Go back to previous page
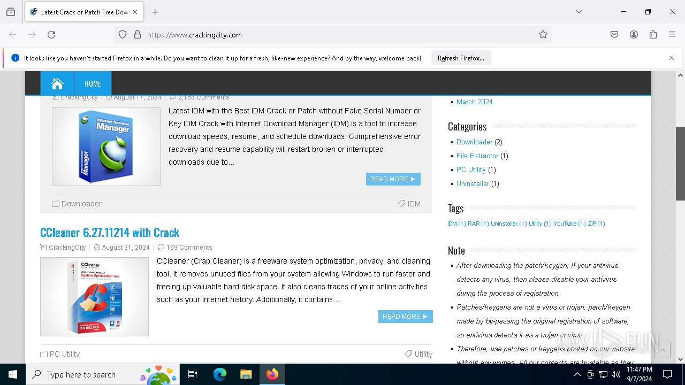 13,35
